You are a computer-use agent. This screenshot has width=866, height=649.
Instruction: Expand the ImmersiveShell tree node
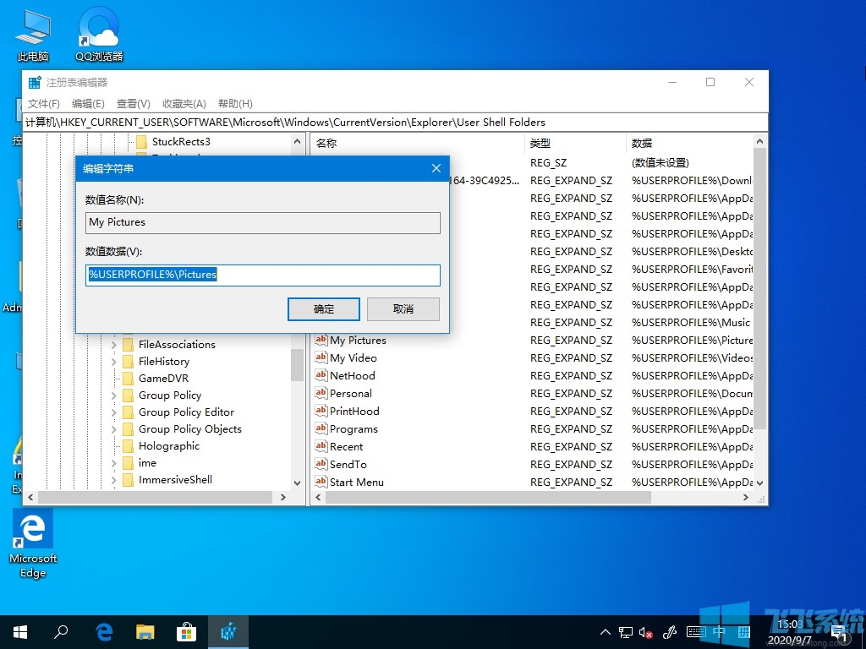116,479
